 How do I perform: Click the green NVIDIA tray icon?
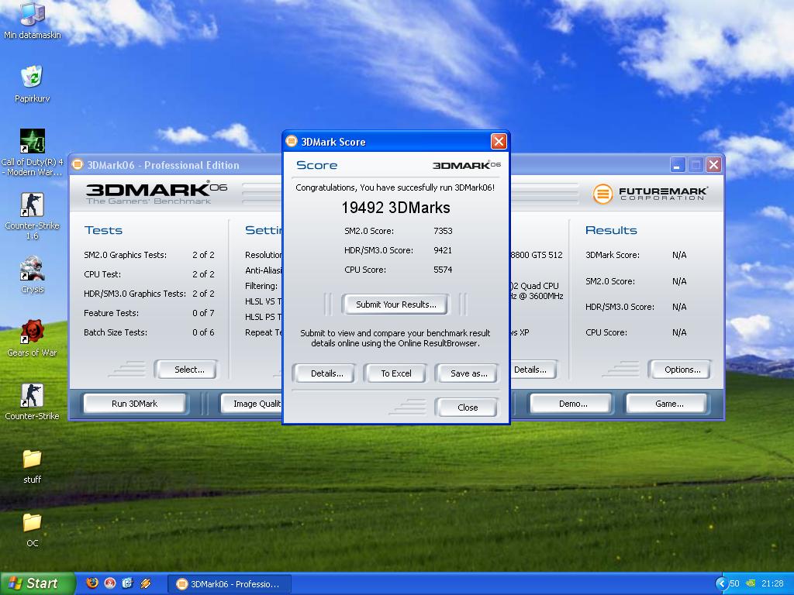[x=751, y=583]
